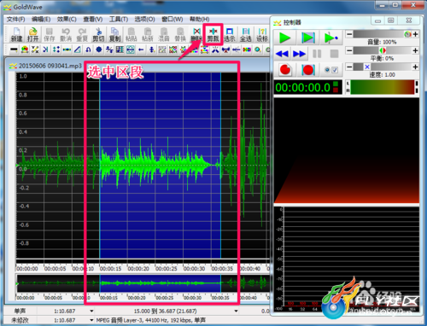Viewport: 427px width, 326px height.
Task: Click minus button on 平衡 balance slider
Action: (349, 50)
